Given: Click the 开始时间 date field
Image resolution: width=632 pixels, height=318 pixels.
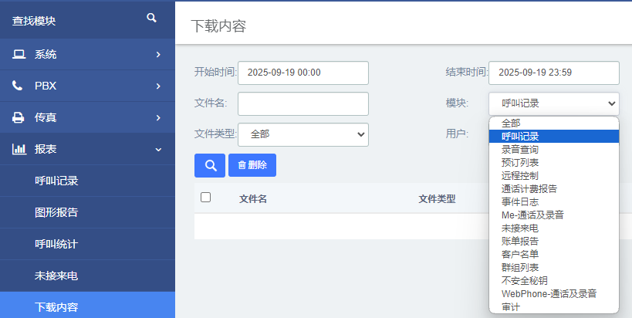Looking at the screenshot, I should tap(302, 73).
